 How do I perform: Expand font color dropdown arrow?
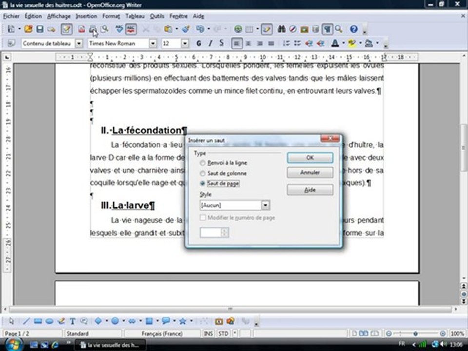pos(343,43)
